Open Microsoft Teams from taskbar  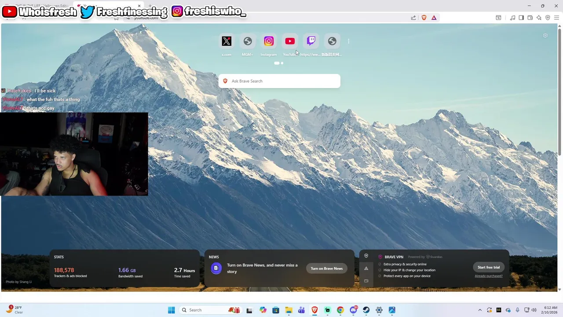pyautogui.click(x=301, y=310)
